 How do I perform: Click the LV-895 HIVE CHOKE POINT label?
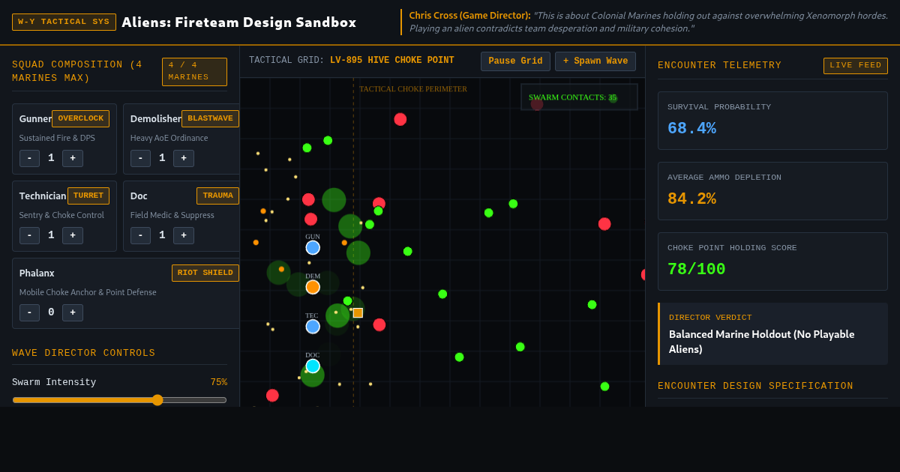click(x=392, y=61)
